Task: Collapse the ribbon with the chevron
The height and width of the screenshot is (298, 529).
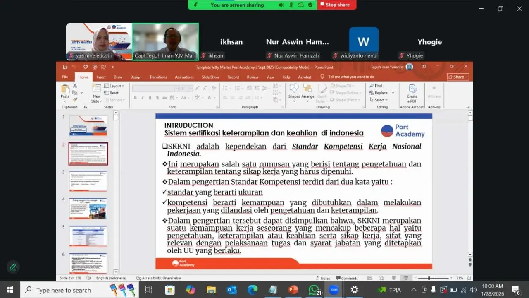Action: pos(469,108)
